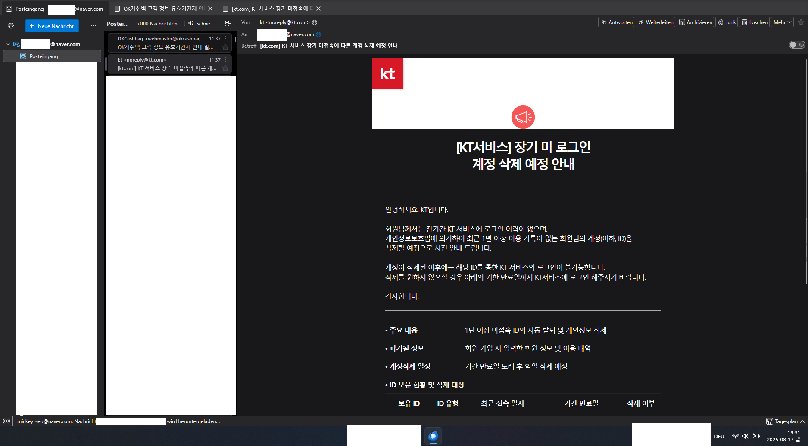Open the Schnellfilter quick filter toggle
Viewport: 808px width, 446px height.
[x=201, y=24]
